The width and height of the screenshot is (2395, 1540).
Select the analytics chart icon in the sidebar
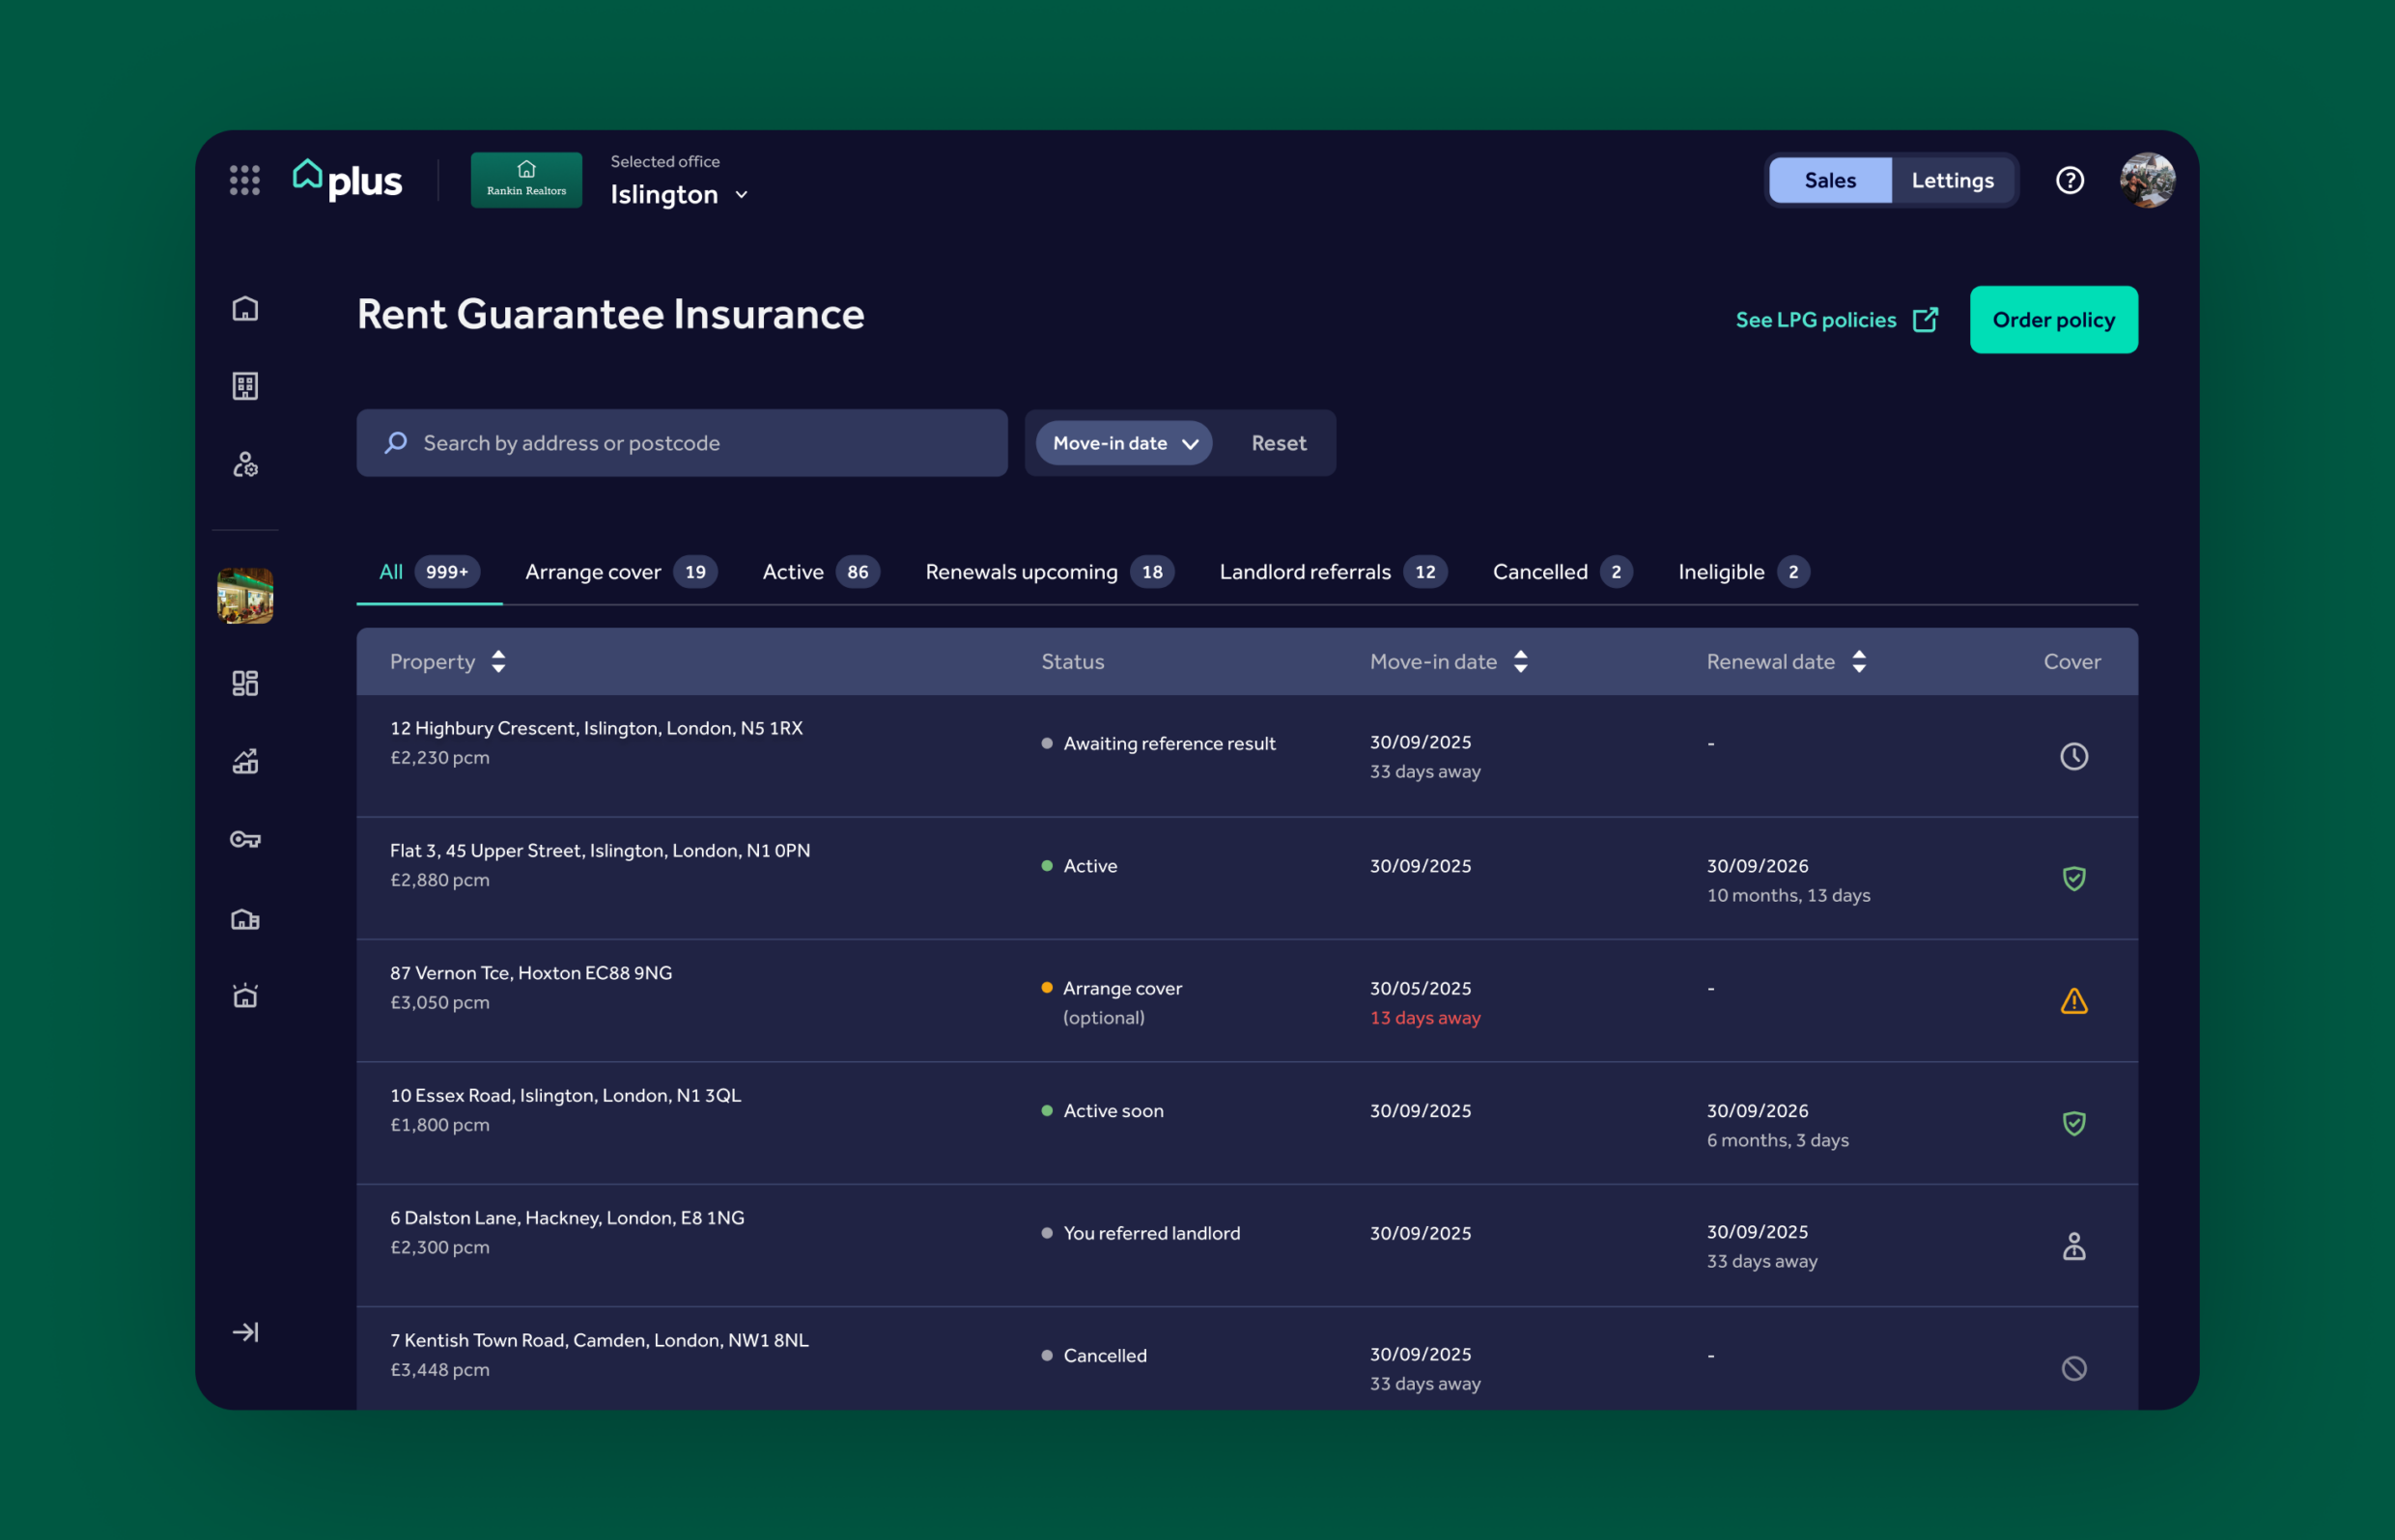245,760
